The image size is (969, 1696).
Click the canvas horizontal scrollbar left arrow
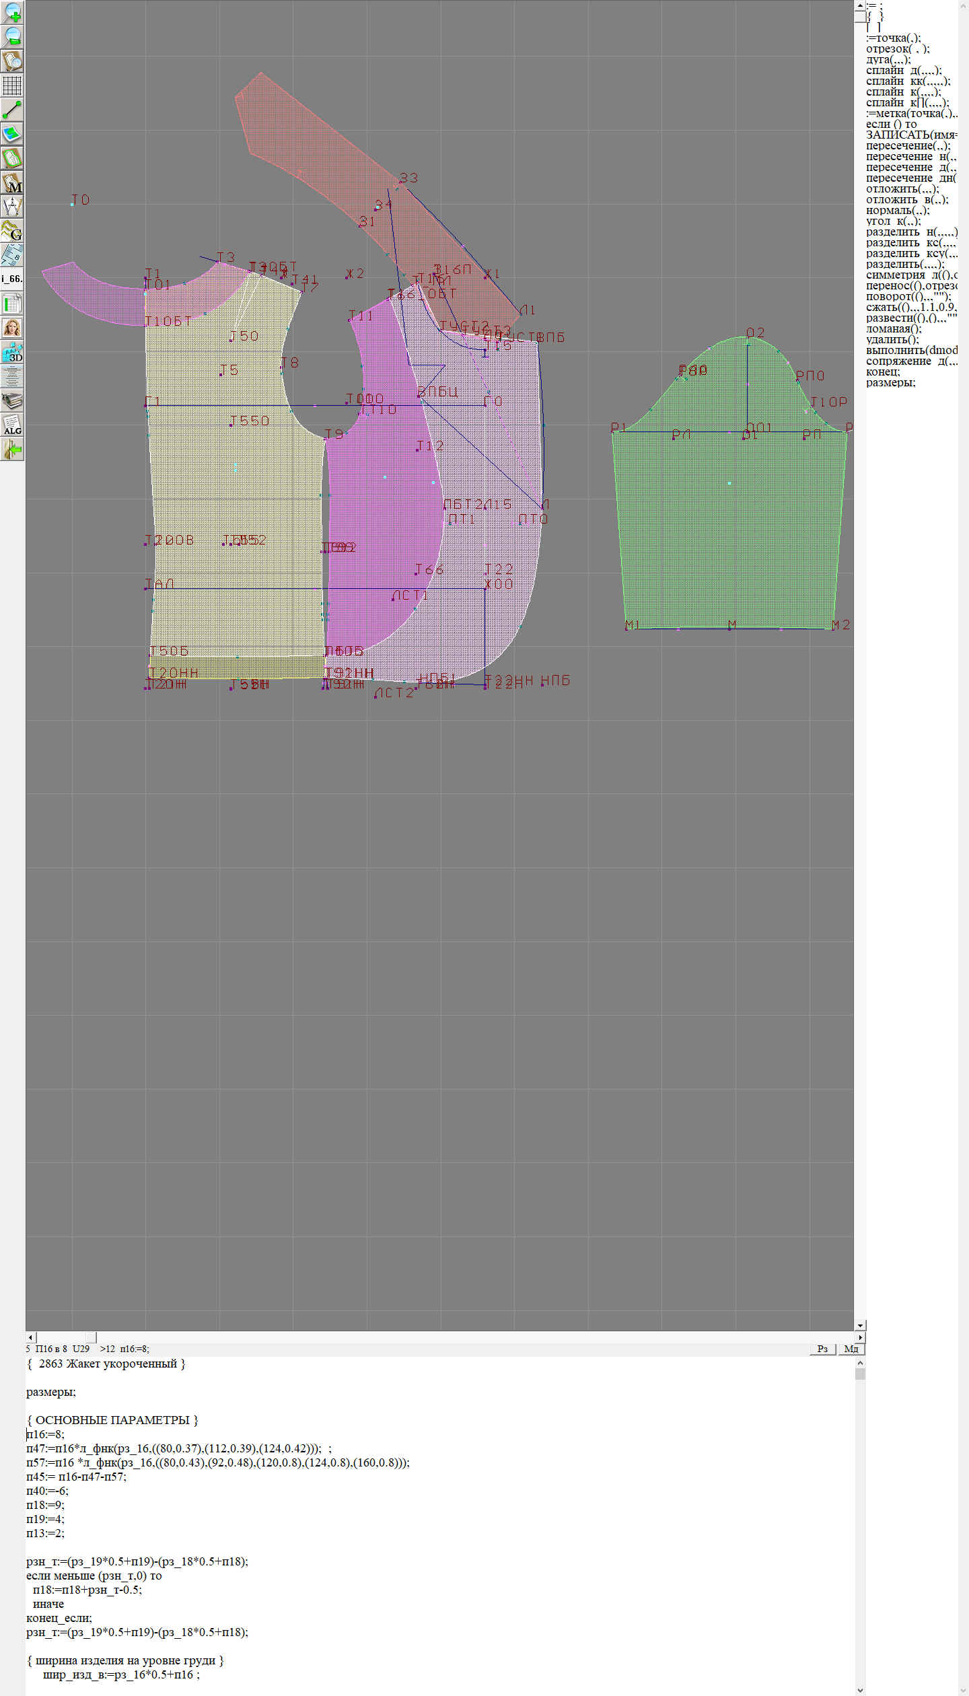point(30,1337)
